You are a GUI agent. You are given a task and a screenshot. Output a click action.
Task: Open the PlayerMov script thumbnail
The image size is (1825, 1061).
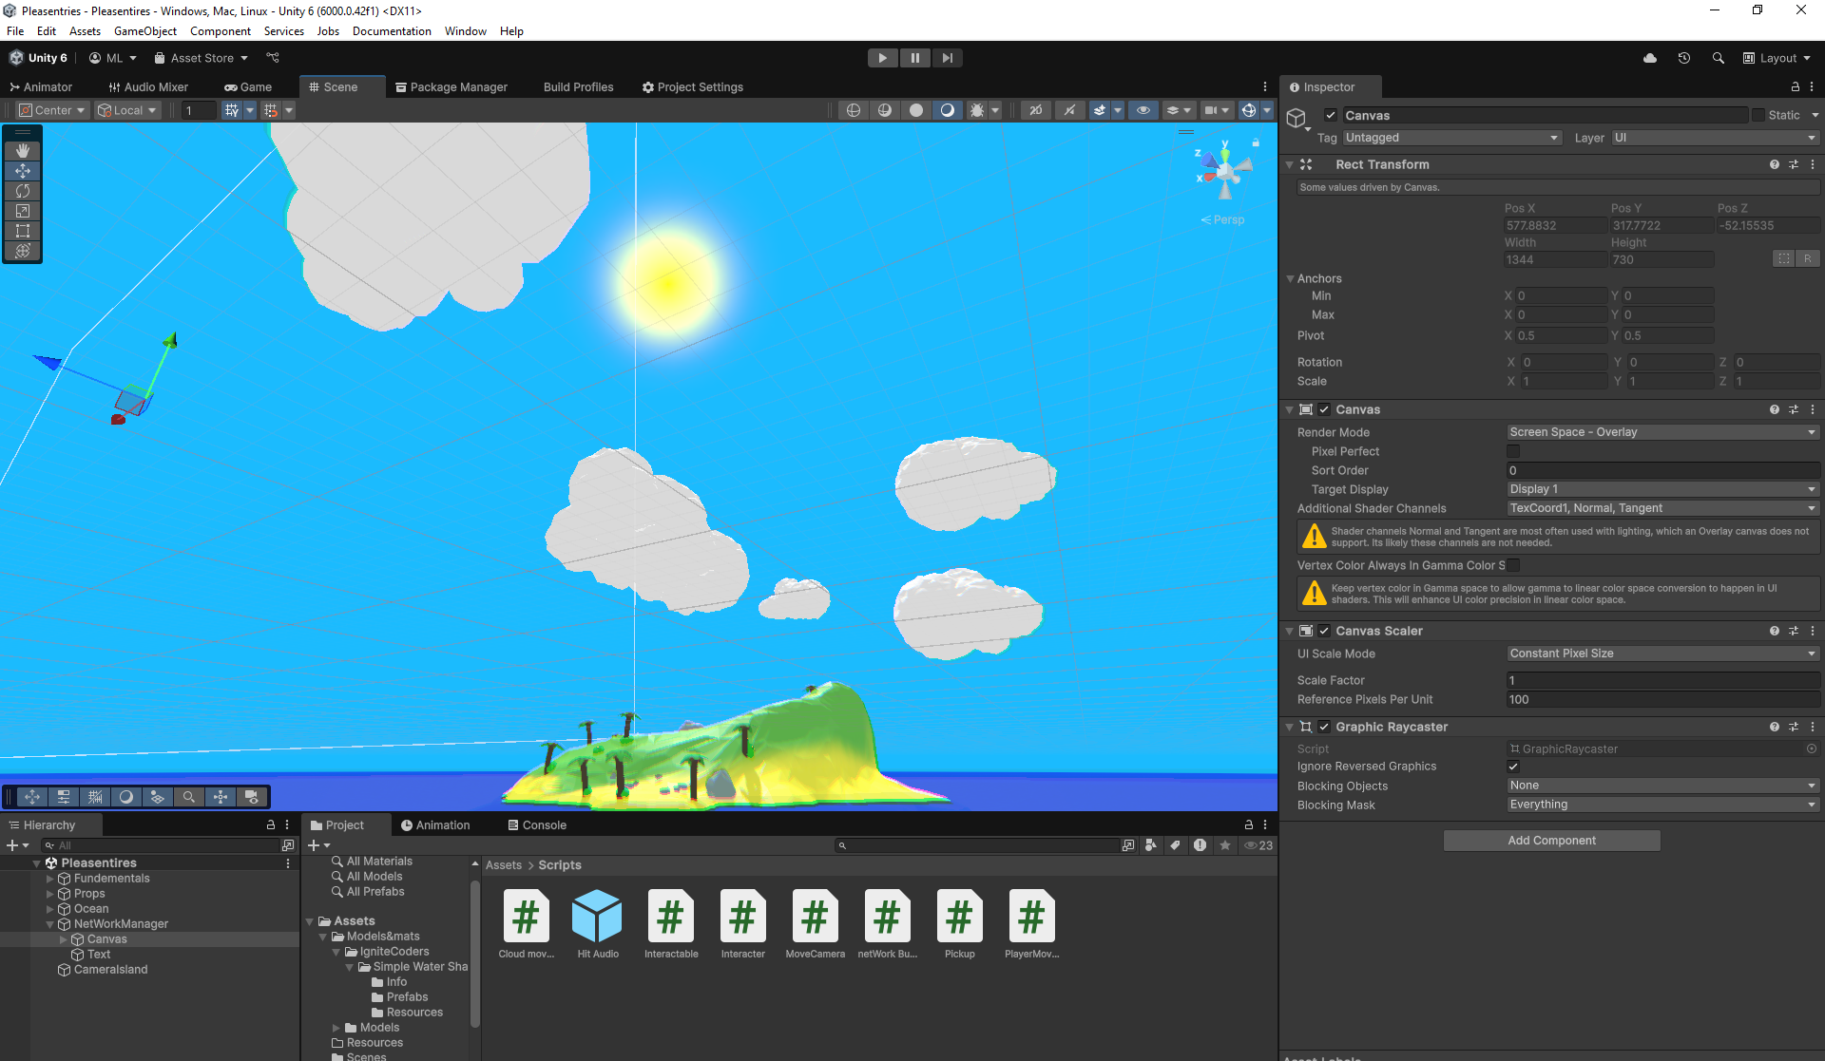tap(1031, 917)
